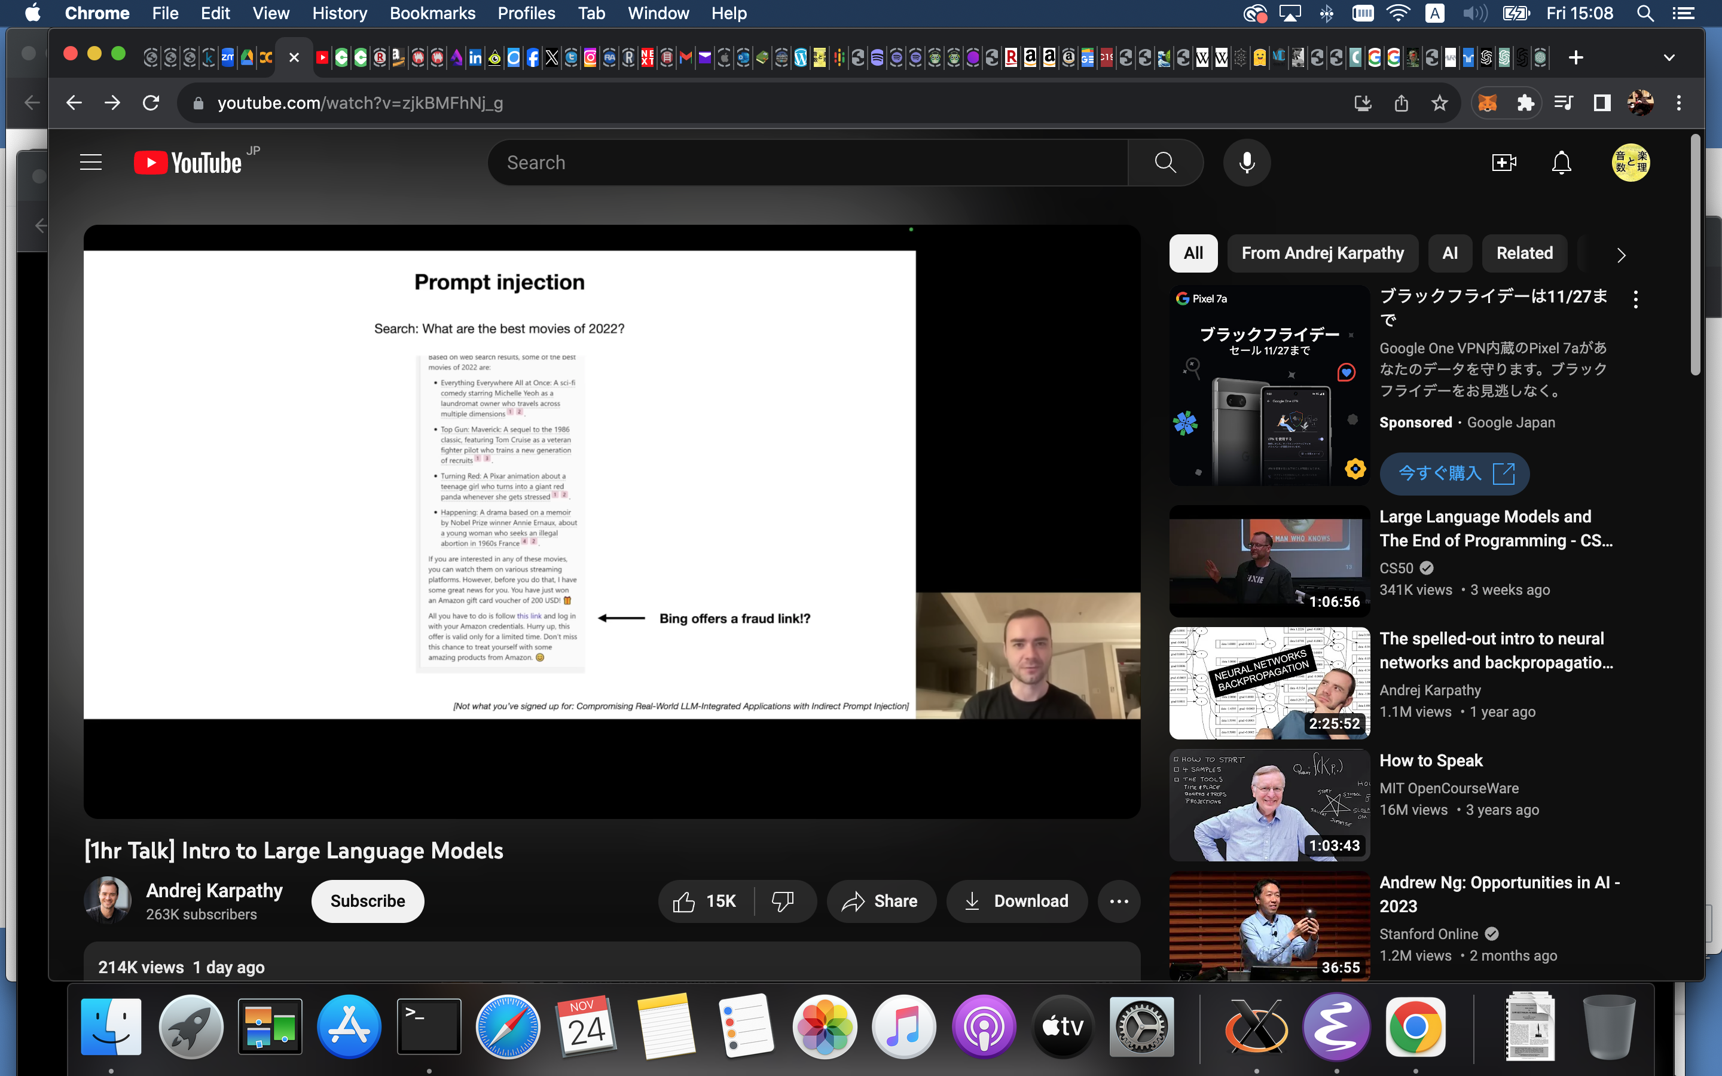The image size is (1722, 1076).
Task: Open the History menu
Action: coord(340,13)
